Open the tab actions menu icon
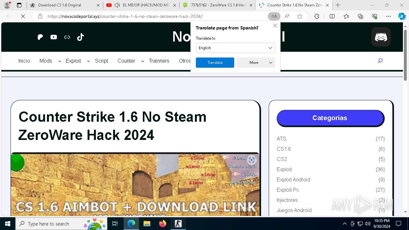The image size is (409, 230). [x=19, y=5]
